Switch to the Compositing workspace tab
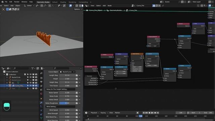The height and width of the screenshot is (121, 215). (83, 2)
